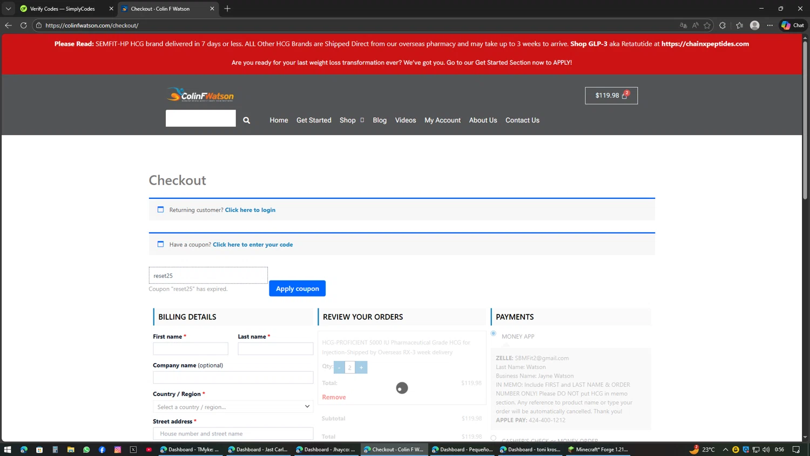Open a new browser tab
810x456 pixels.
pyautogui.click(x=227, y=9)
